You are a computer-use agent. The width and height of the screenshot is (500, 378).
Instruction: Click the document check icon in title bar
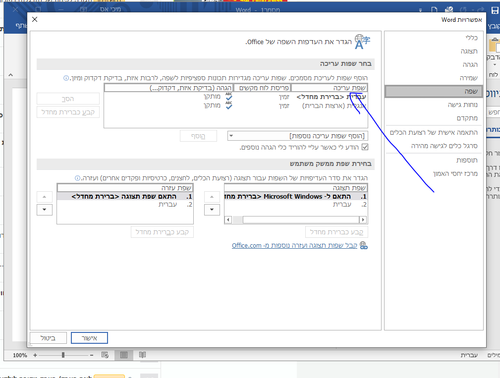pyautogui.click(x=449, y=10)
